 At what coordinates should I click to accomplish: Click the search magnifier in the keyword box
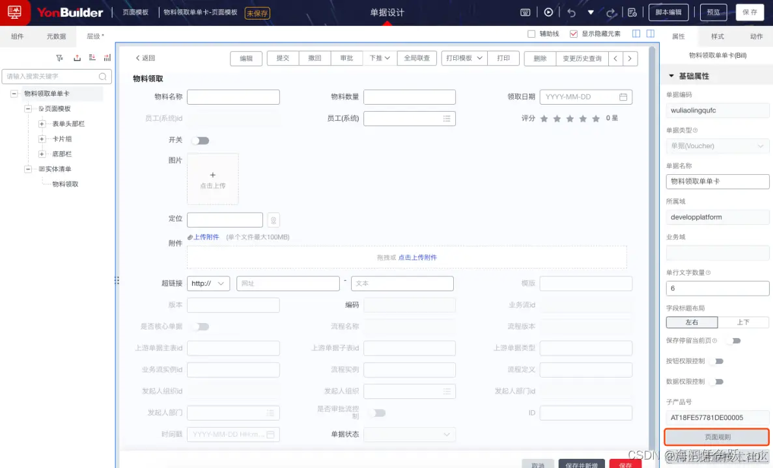point(102,76)
